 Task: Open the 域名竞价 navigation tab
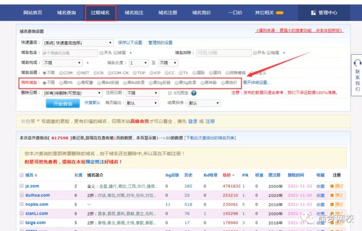pyautogui.click(x=202, y=13)
